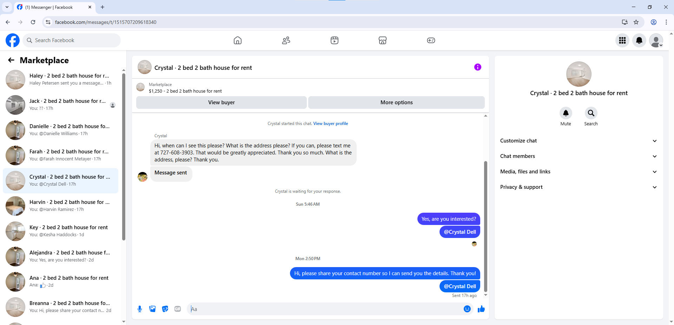Screen dimensions: 674x325
Task: Open the account profile avatar menu
Action: [656, 40]
